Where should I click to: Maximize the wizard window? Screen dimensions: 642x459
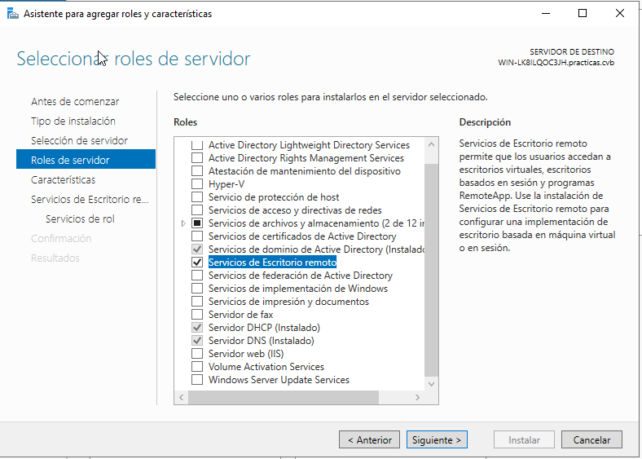[583, 13]
